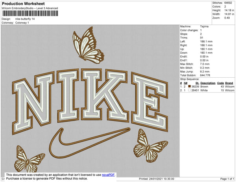Screen dimensions: 236x182
Task: Click design name 'nike butterfly 14'
Action: 25,19
